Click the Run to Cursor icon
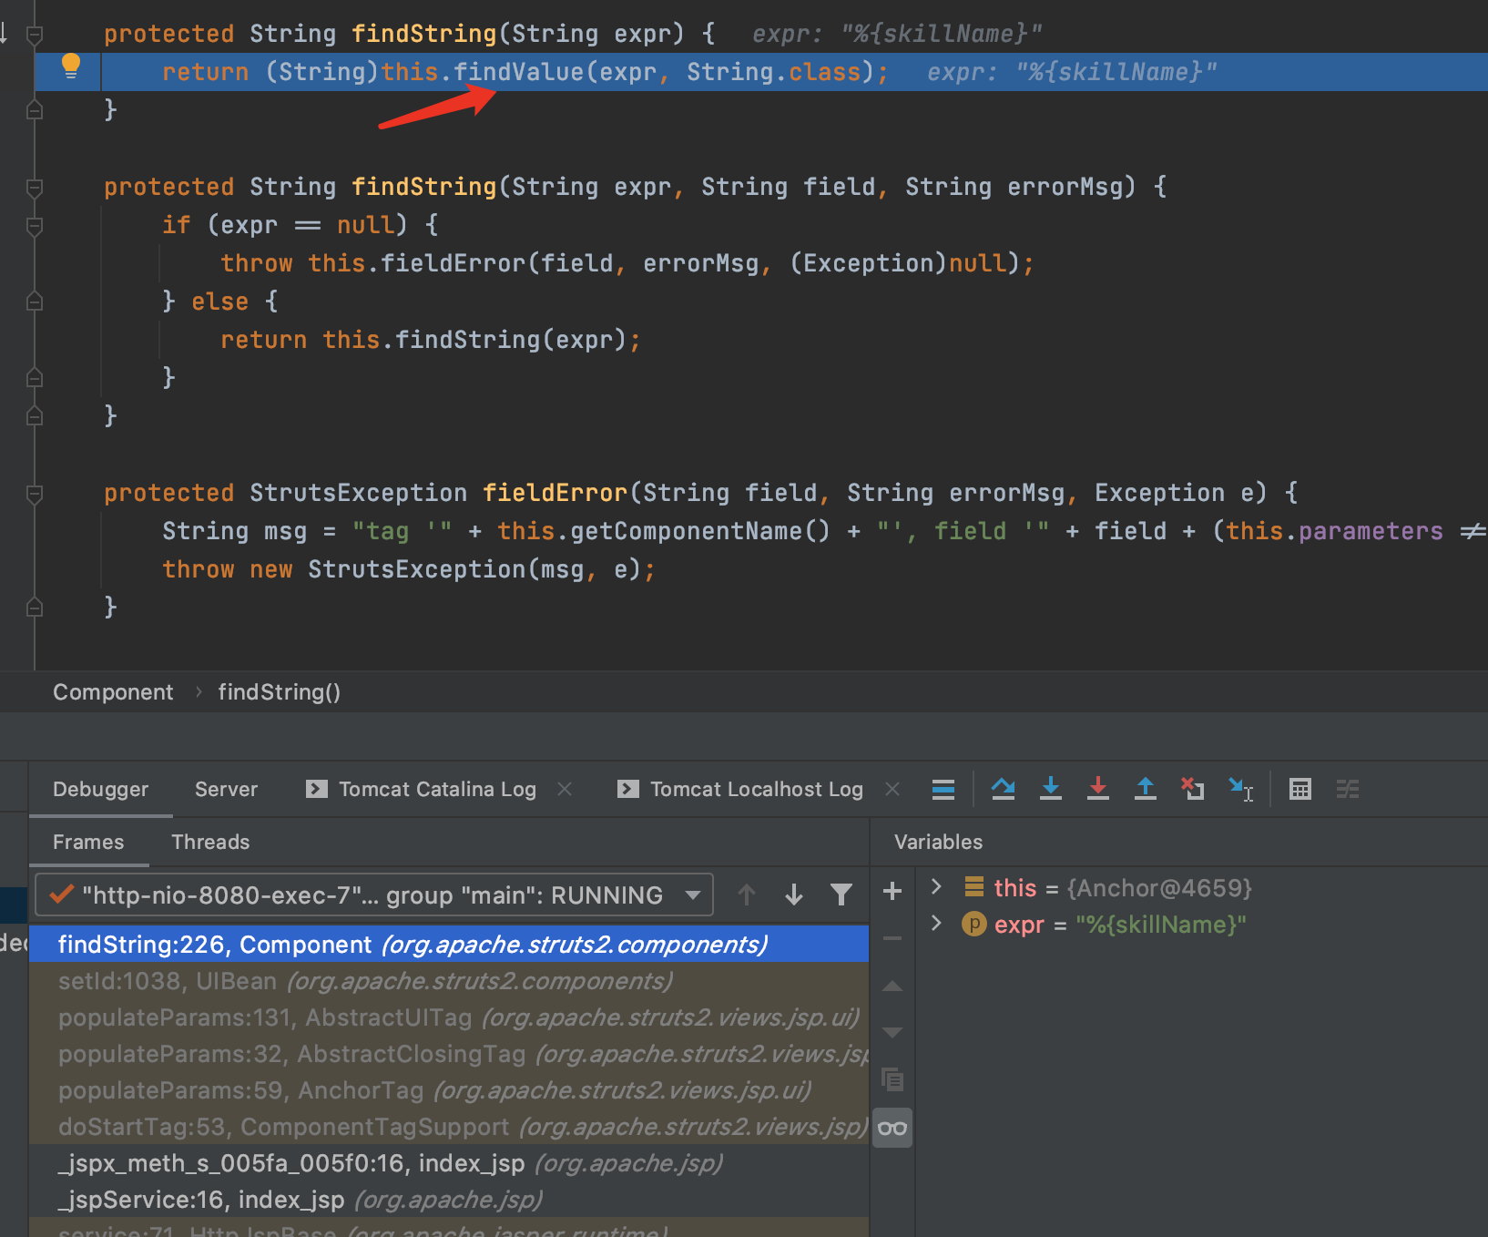The image size is (1488, 1237). pos(1240,789)
